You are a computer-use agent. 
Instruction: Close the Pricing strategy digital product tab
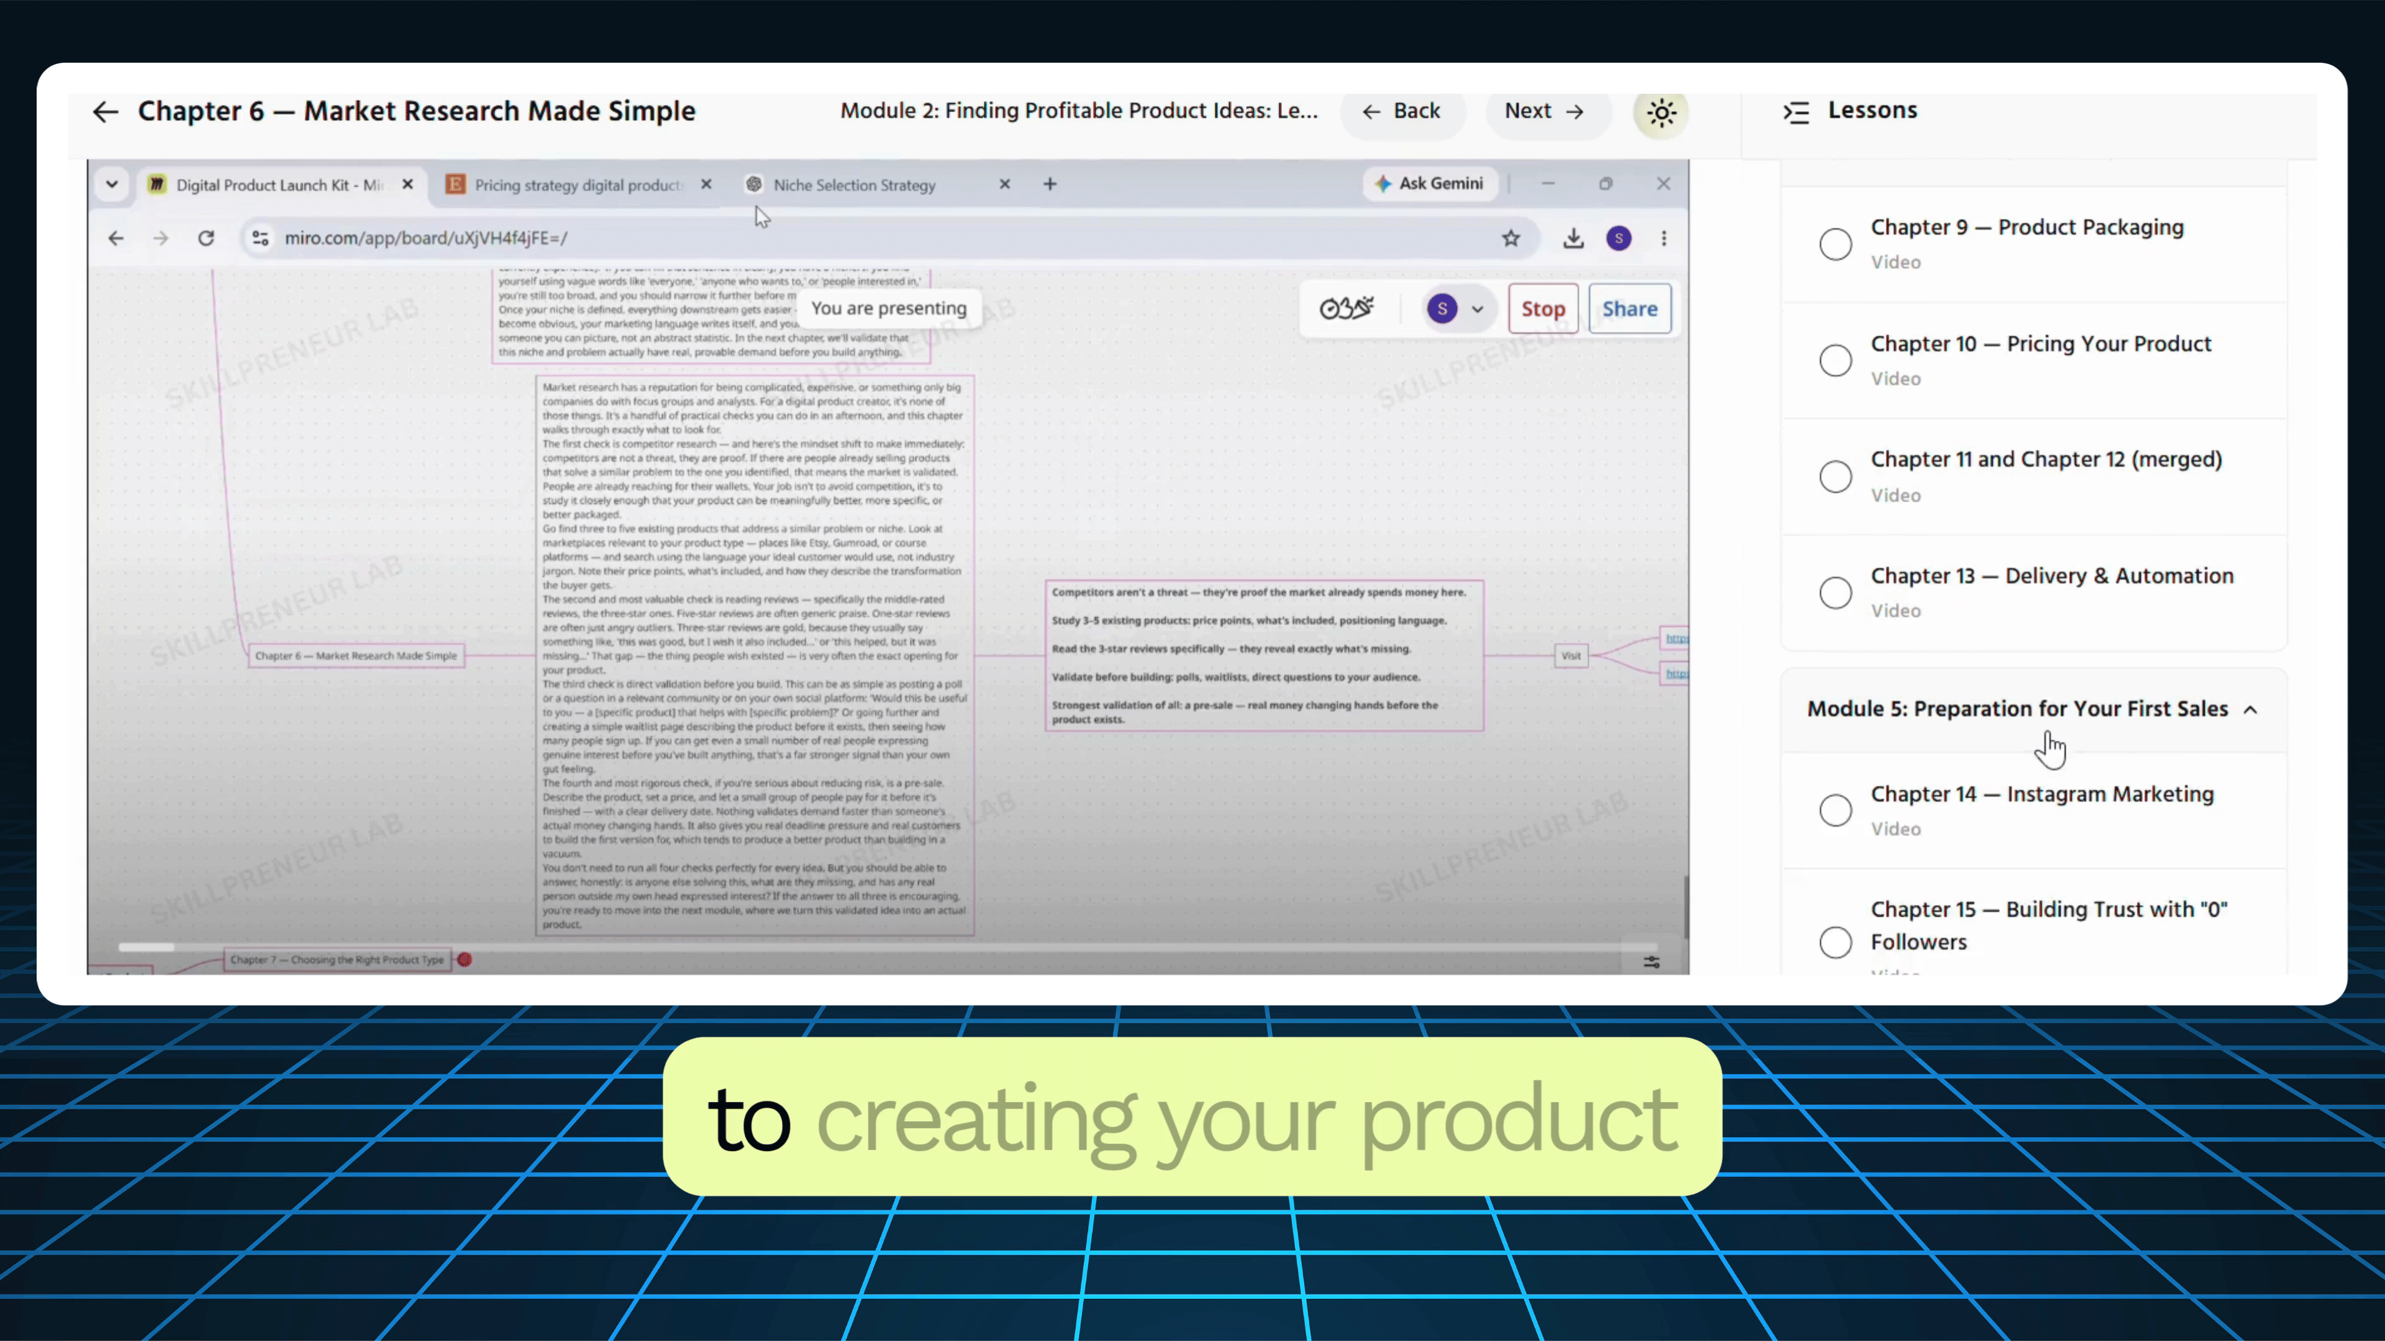coord(706,184)
